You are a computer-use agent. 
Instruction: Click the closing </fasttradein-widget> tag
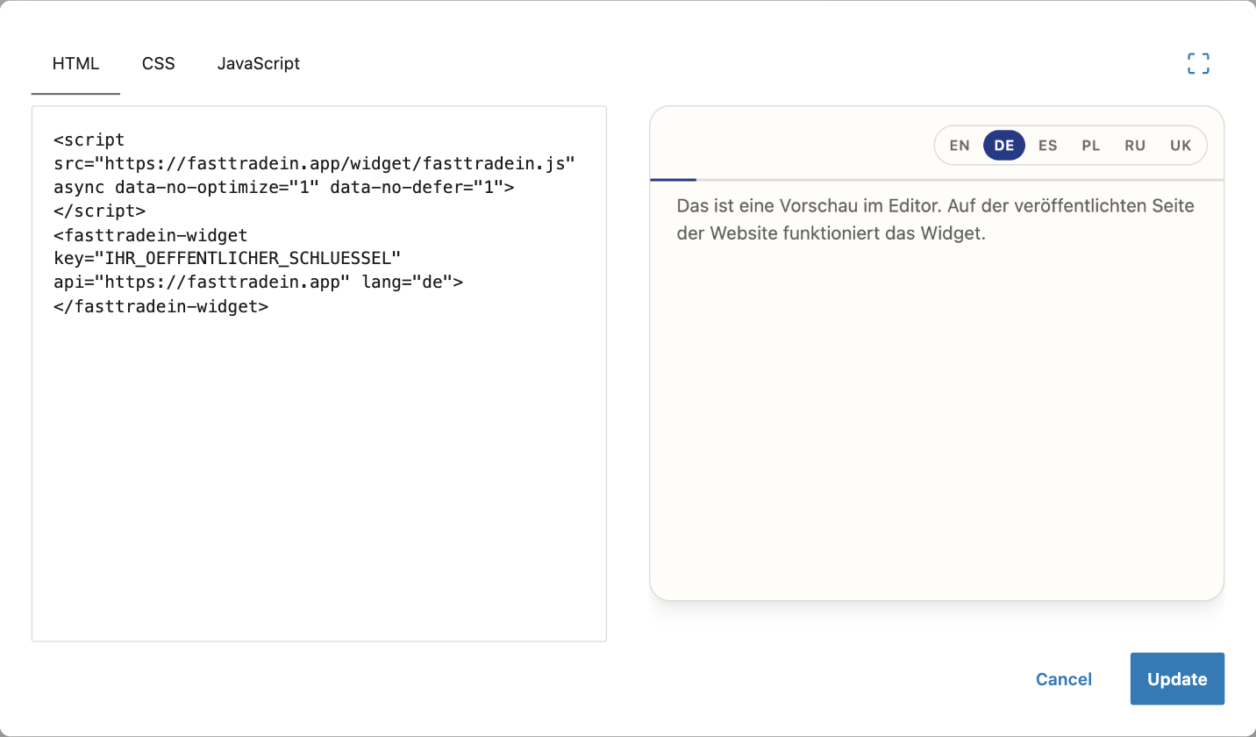pos(161,306)
